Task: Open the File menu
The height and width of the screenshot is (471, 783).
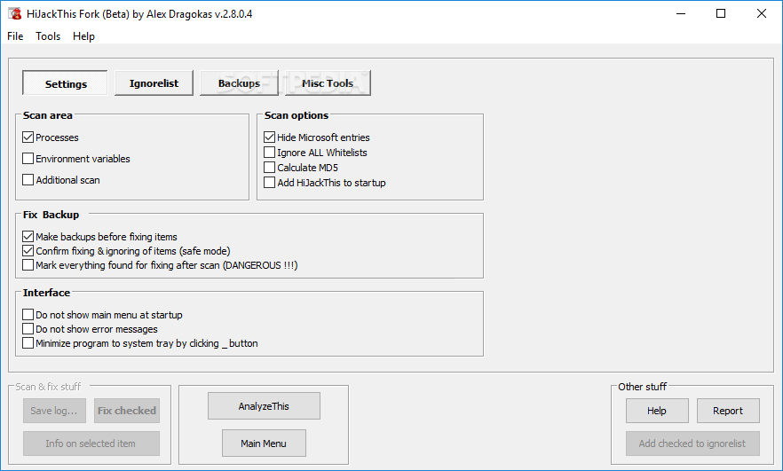Action: coord(15,35)
